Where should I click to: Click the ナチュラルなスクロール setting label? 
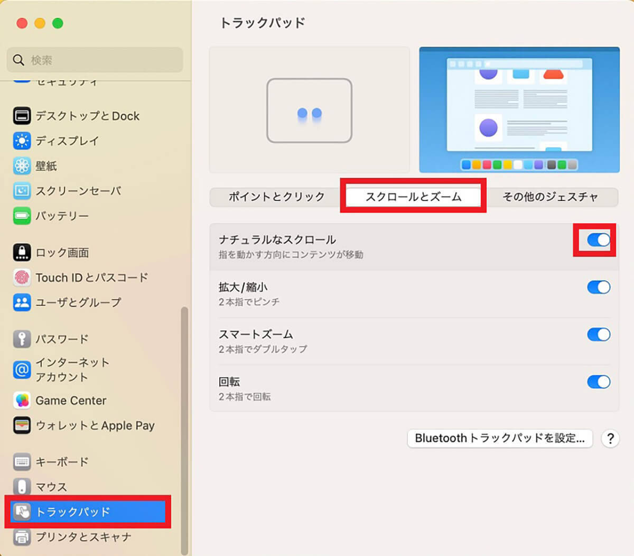tap(277, 240)
